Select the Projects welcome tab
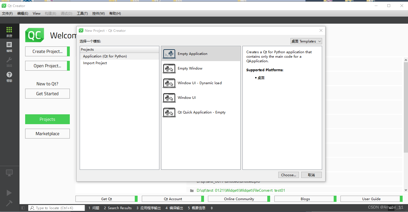The image size is (408, 212). (47, 119)
